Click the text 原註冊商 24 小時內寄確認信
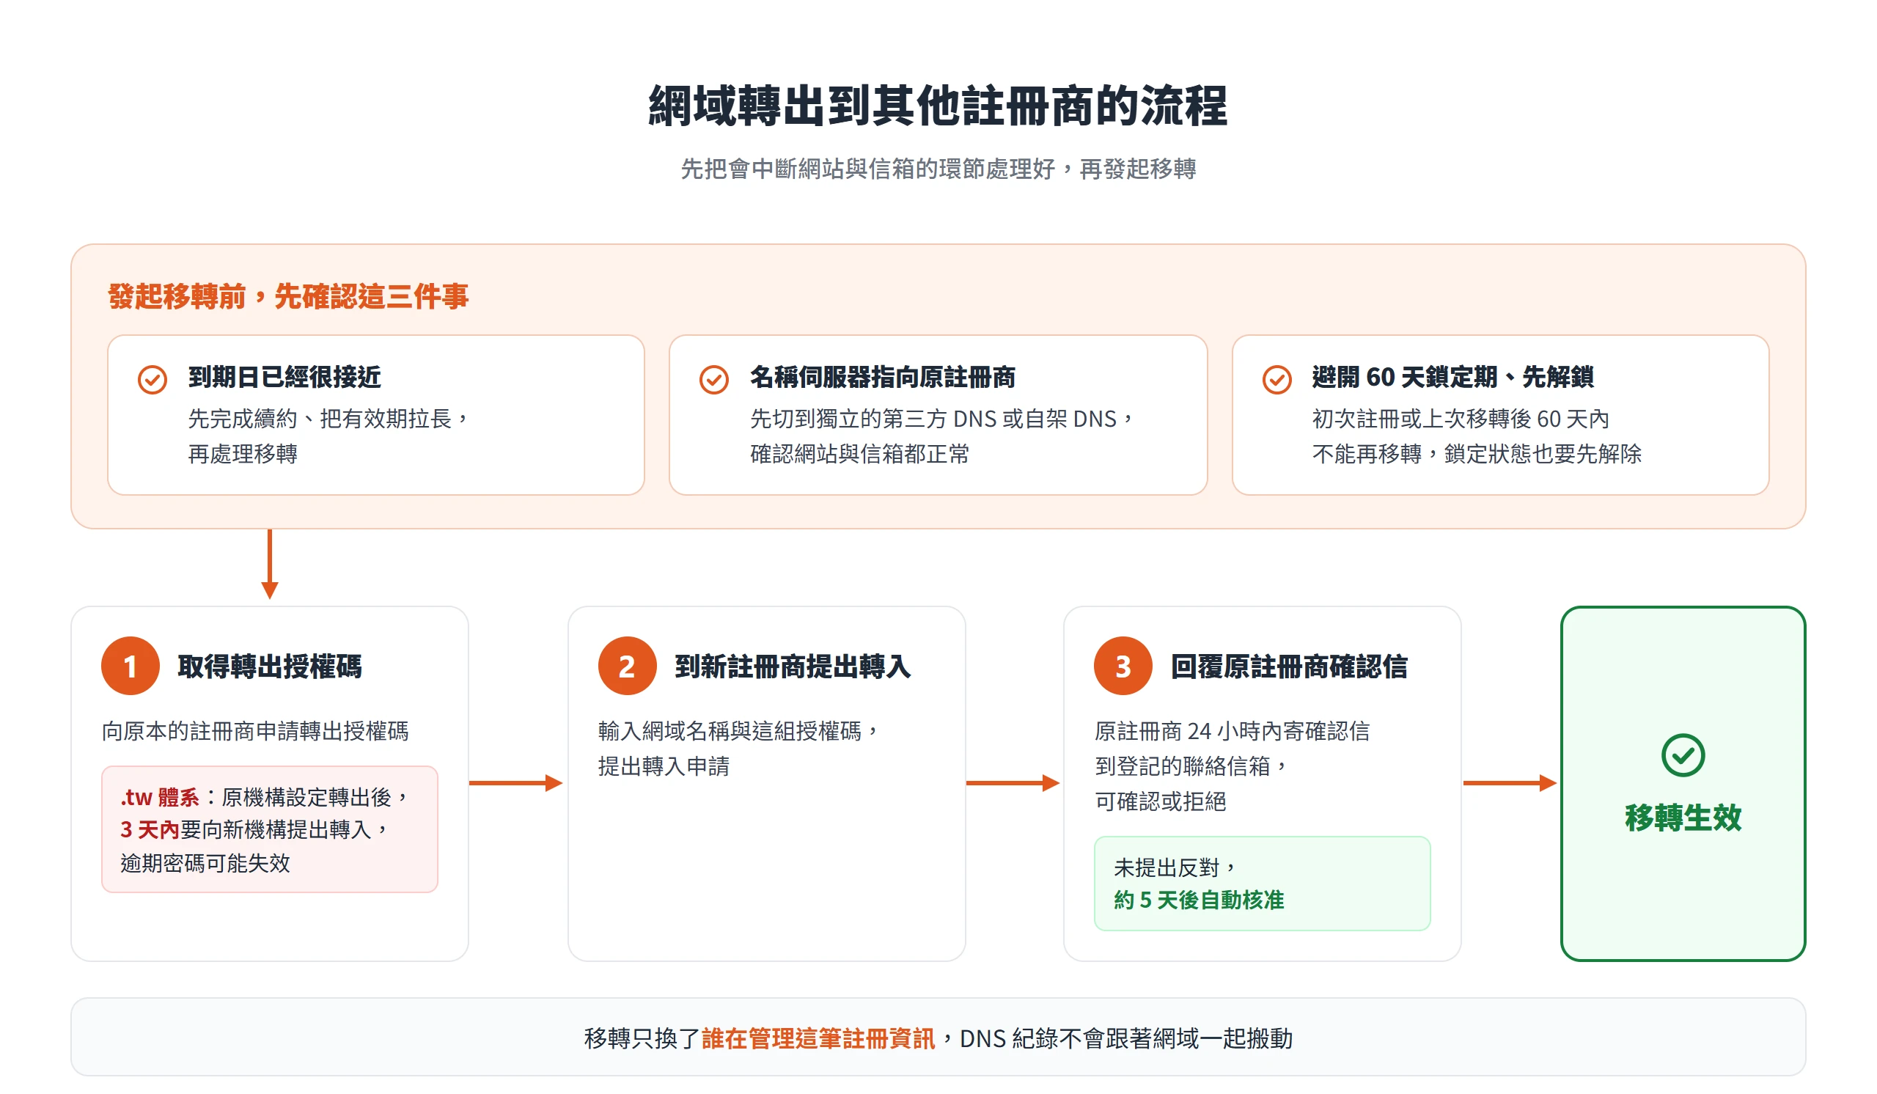The width and height of the screenshot is (1877, 1094). pyautogui.click(x=1232, y=730)
